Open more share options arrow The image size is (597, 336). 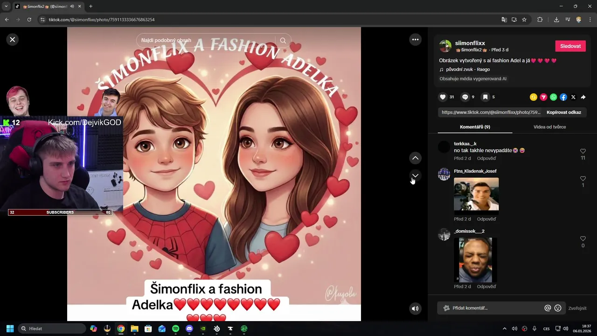point(583,97)
